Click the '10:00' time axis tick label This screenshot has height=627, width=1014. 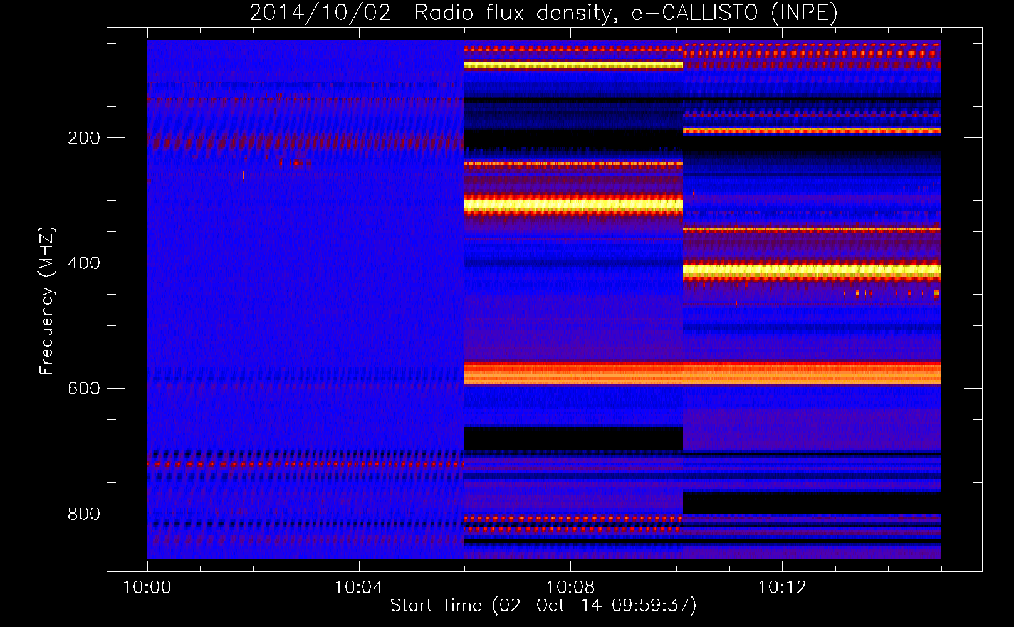(147, 587)
